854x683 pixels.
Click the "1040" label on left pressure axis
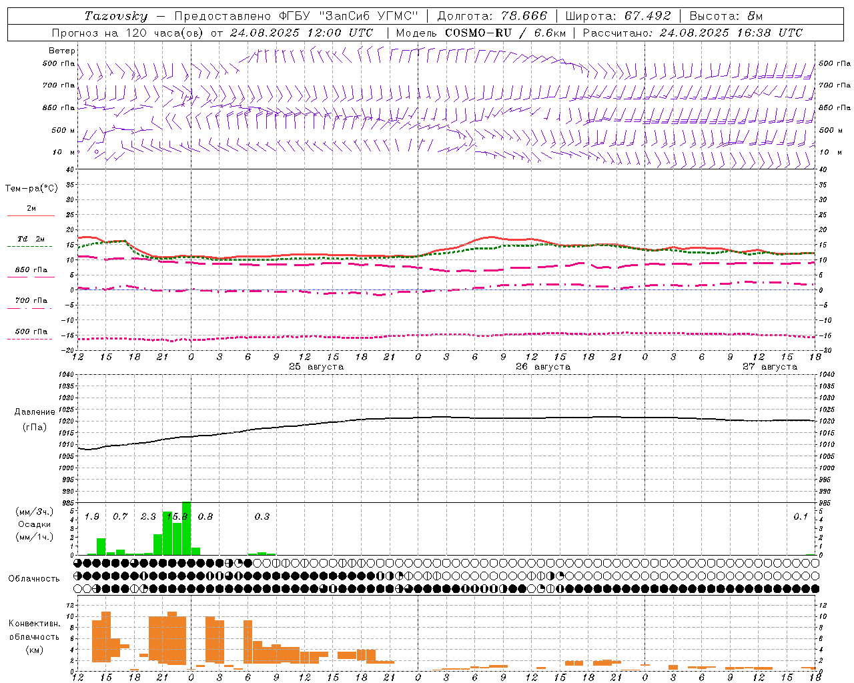(x=66, y=375)
